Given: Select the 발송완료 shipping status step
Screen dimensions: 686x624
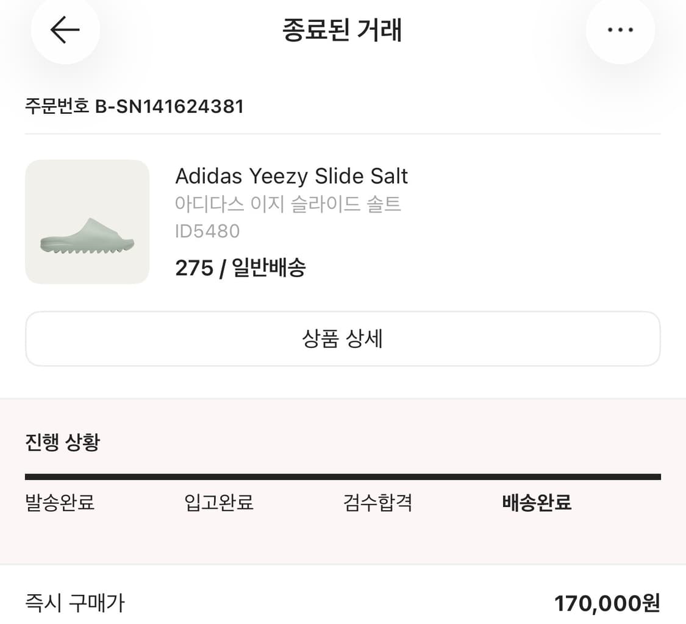Looking at the screenshot, I should [58, 502].
